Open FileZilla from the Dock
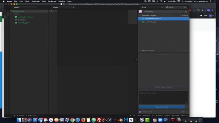 point(99,120)
